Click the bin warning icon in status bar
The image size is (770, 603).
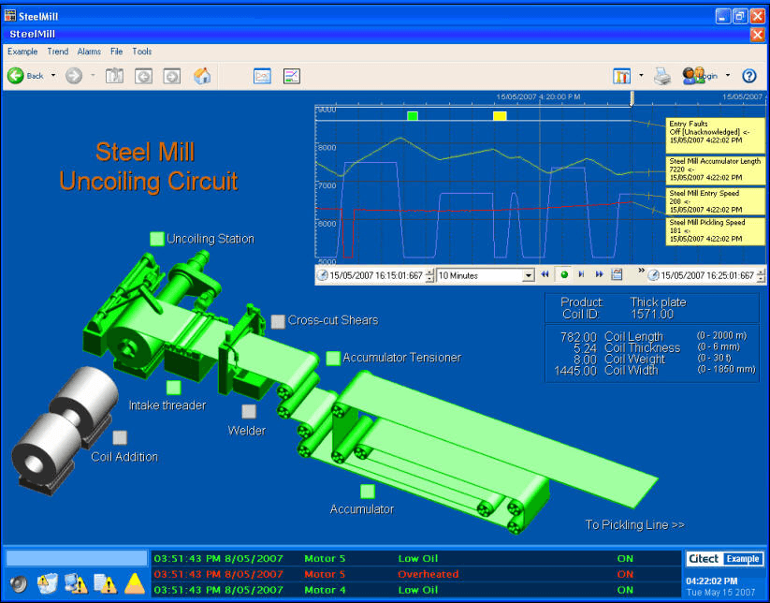pyautogui.click(x=47, y=583)
